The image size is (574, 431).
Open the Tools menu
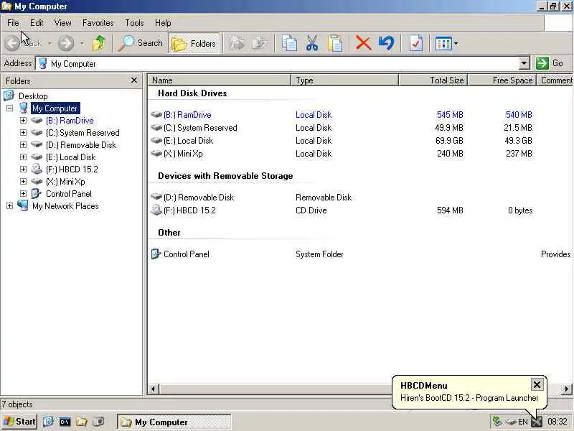pos(134,23)
